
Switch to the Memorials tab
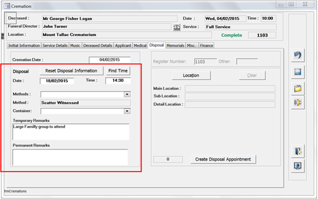click(176, 45)
